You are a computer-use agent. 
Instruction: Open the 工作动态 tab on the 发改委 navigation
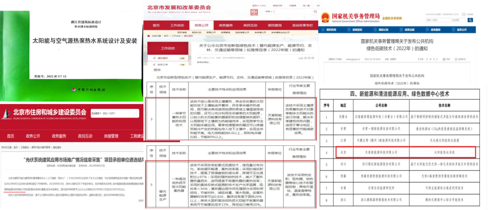point(177,26)
